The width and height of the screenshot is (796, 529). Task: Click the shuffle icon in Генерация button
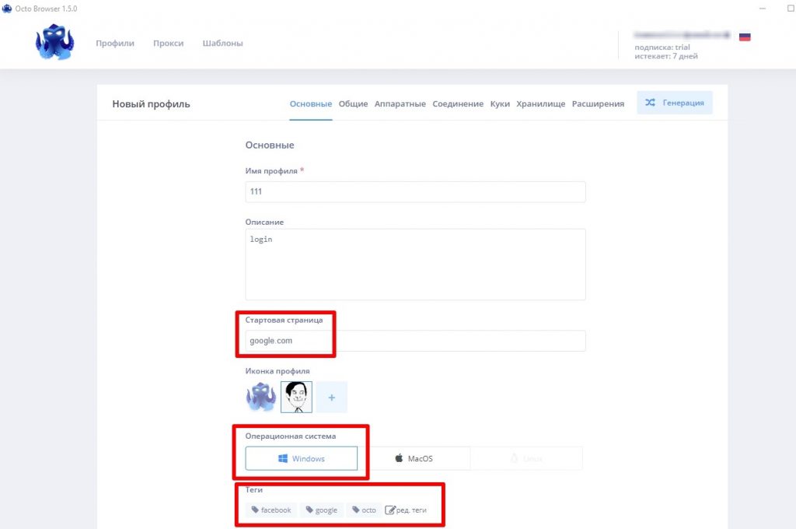(650, 103)
